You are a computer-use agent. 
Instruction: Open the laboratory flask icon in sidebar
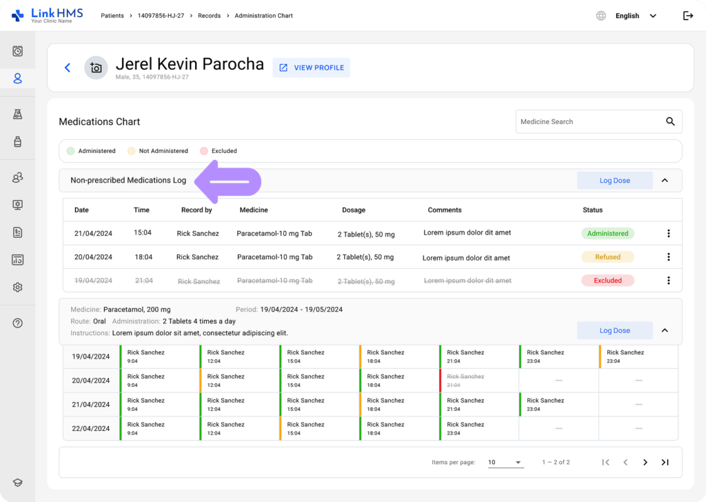18,114
